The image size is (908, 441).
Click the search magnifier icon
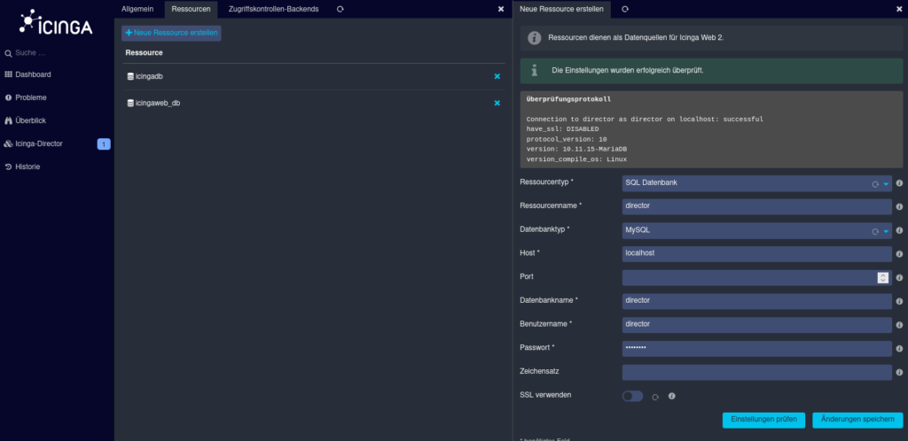click(x=8, y=53)
